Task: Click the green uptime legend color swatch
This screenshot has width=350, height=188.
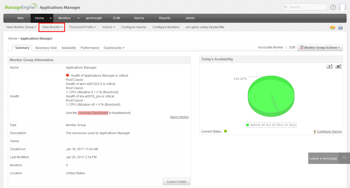Action: coord(248,125)
